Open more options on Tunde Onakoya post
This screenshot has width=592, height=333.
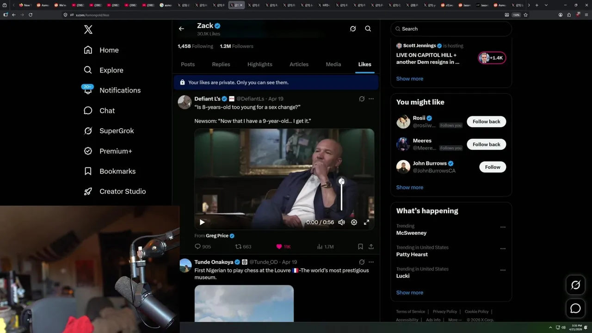pos(371,262)
